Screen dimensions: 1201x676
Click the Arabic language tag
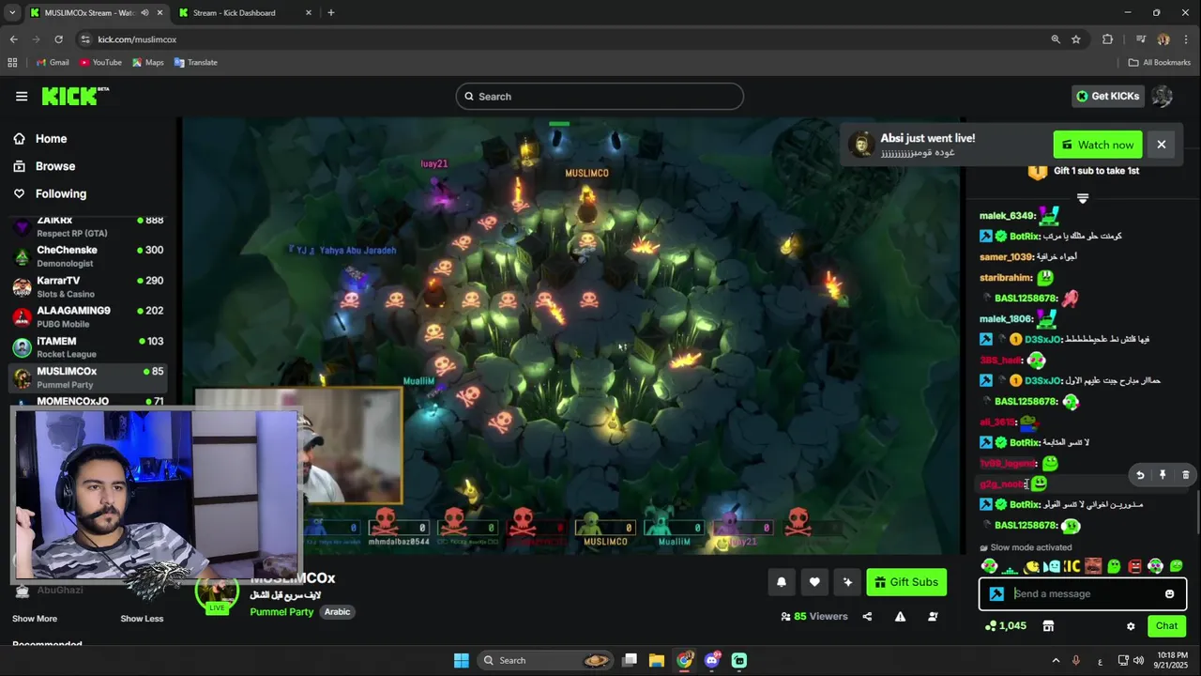(337, 612)
